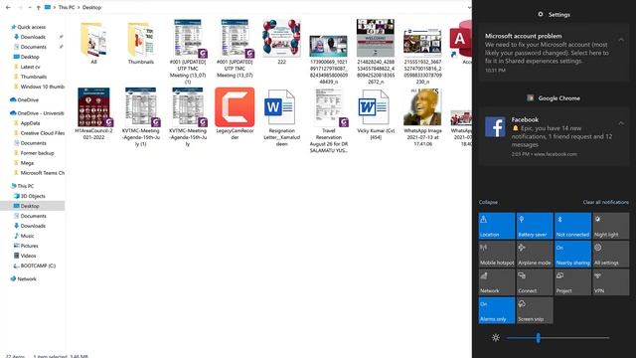Open Videos under This PC
This screenshot has width=636, height=358.
tap(28, 256)
